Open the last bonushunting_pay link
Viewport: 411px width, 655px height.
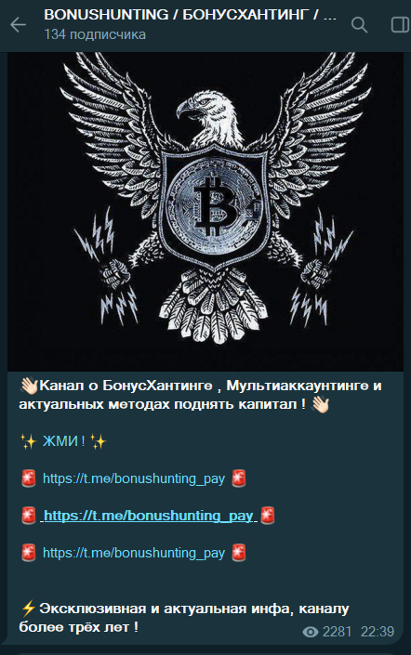point(134,553)
